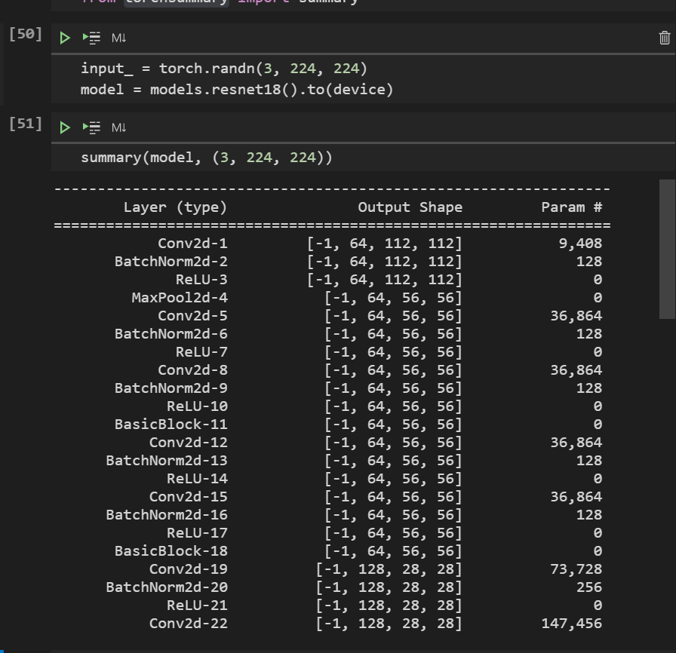Viewport: 676px width, 653px height.
Task: Select the ReLU-14 layer name
Action: pyautogui.click(x=197, y=479)
